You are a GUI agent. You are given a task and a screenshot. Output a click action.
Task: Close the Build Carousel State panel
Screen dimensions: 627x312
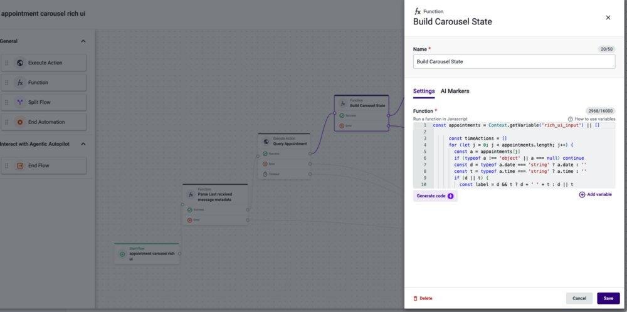pyautogui.click(x=608, y=18)
